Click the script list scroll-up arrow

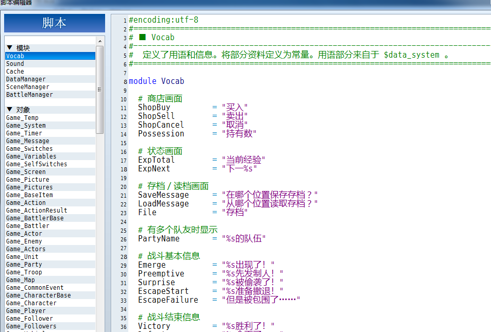click(x=100, y=41)
